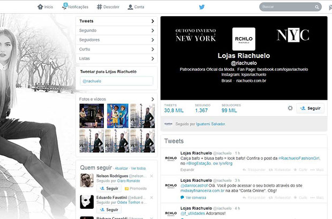Image resolution: width=332 pixels, height=219 pixels.
Task: Open the two kids photo thumbnail
Action: 117,115
